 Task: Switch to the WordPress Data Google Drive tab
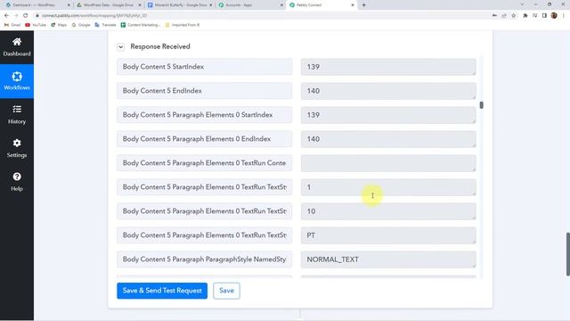pyautogui.click(x=108, y=5)
